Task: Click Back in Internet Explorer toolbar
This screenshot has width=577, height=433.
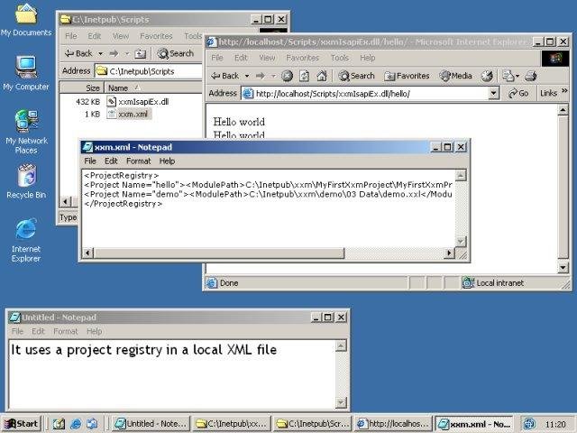Action: coord(225,76)
